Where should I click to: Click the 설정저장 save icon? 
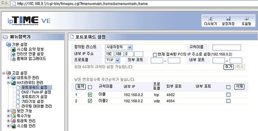(x=228, y=19)
